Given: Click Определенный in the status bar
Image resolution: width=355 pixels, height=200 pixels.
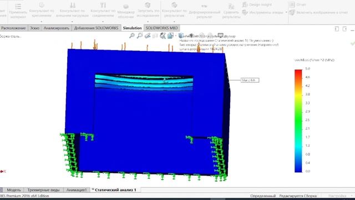Looking at the screenshot, I should click(263, 196).
